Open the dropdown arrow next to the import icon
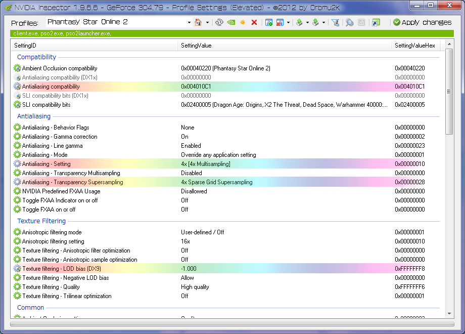 [323, 22]
